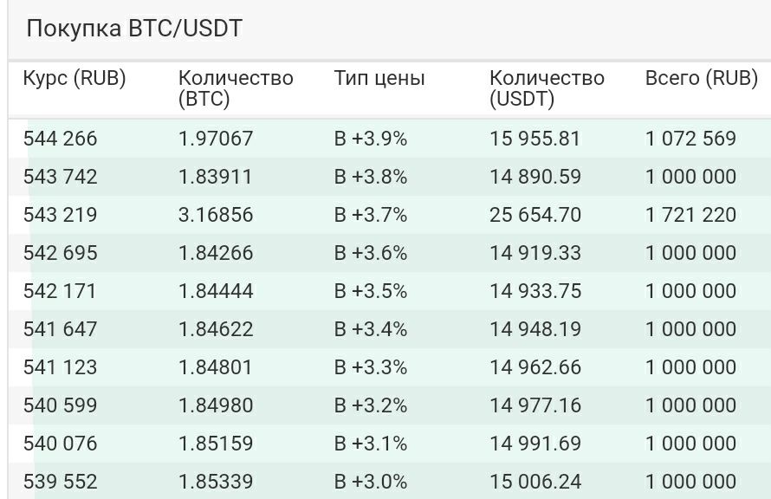Viewport: 771px width, 499px height.
Task: Select the order at rate 542 171
Action: coord(390,291)
